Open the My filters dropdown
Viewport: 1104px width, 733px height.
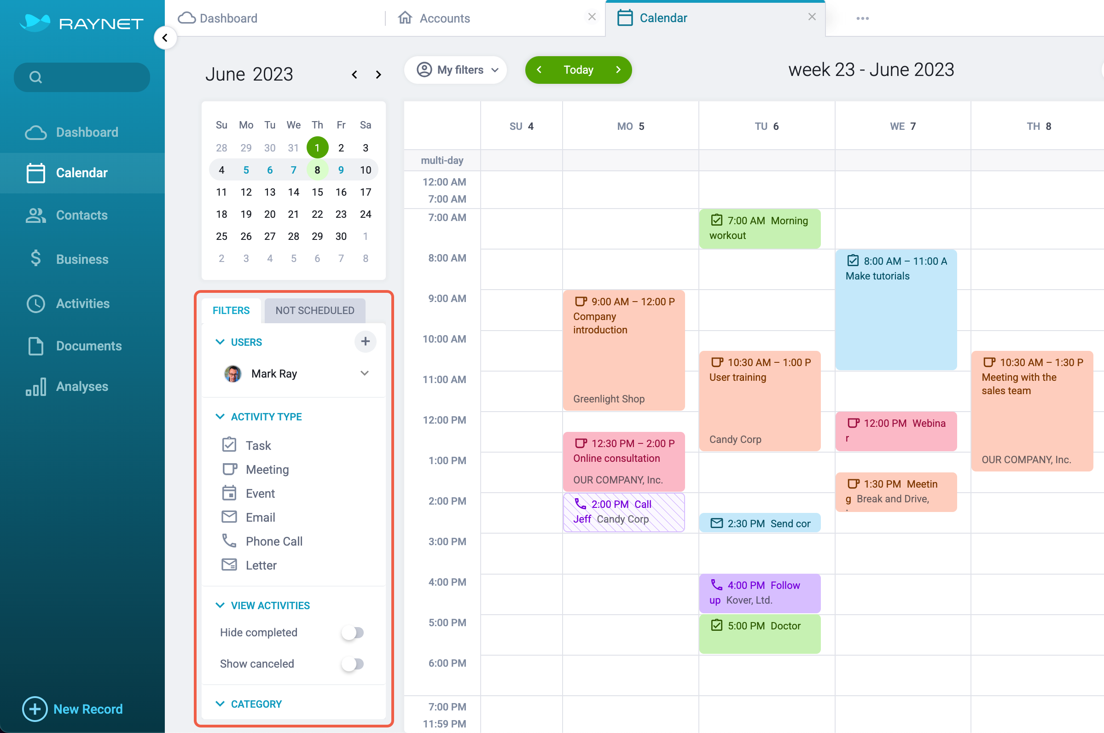457,70
